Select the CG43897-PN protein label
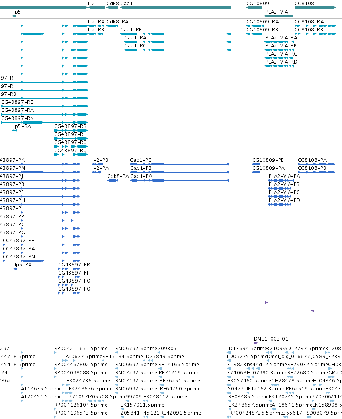Screen dimensions: 342x419 tap(19, 256)
